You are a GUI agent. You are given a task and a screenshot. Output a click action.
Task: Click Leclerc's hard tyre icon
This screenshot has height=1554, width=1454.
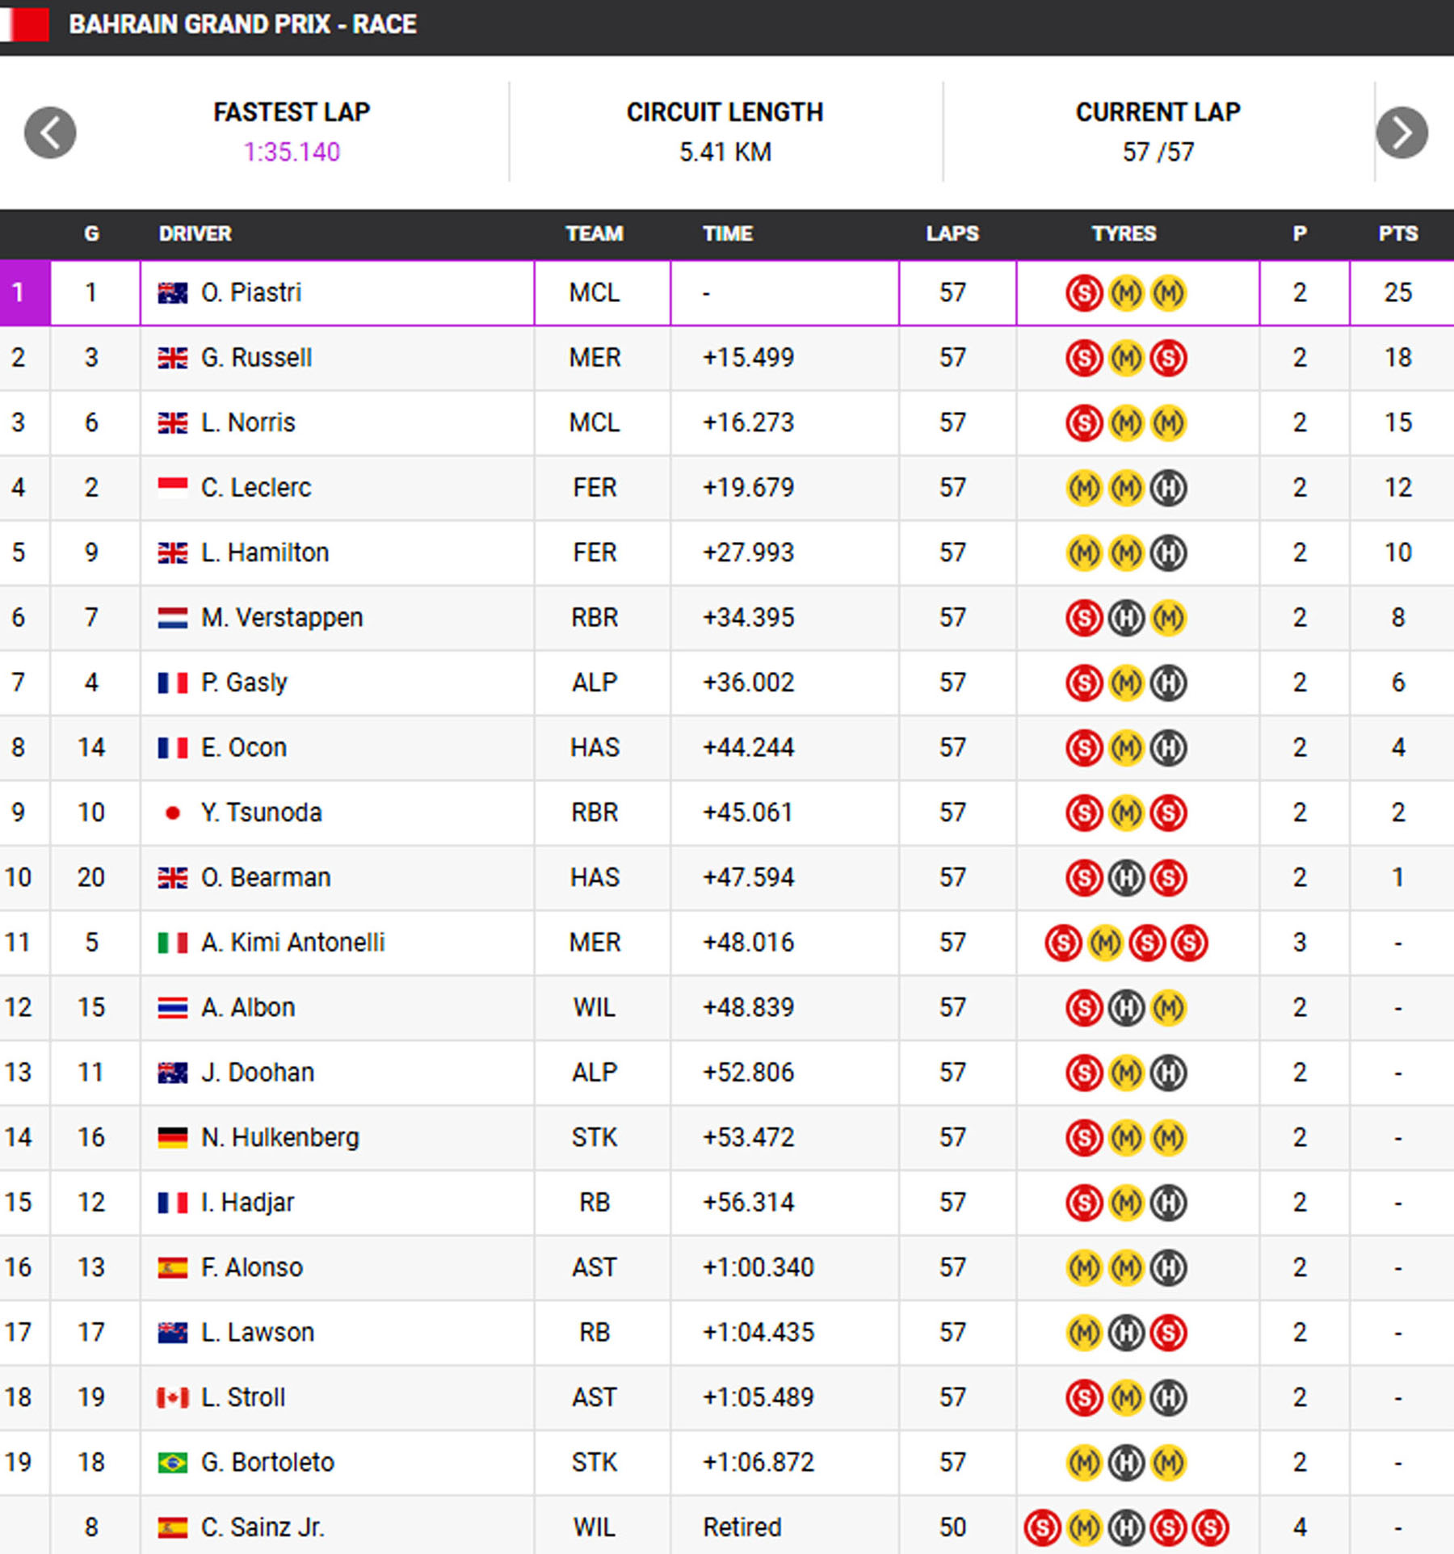click(1168, 488)
